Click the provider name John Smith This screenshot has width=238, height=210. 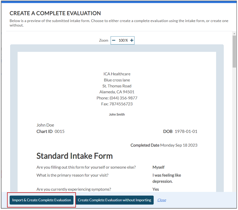click(x=117, y=114)
